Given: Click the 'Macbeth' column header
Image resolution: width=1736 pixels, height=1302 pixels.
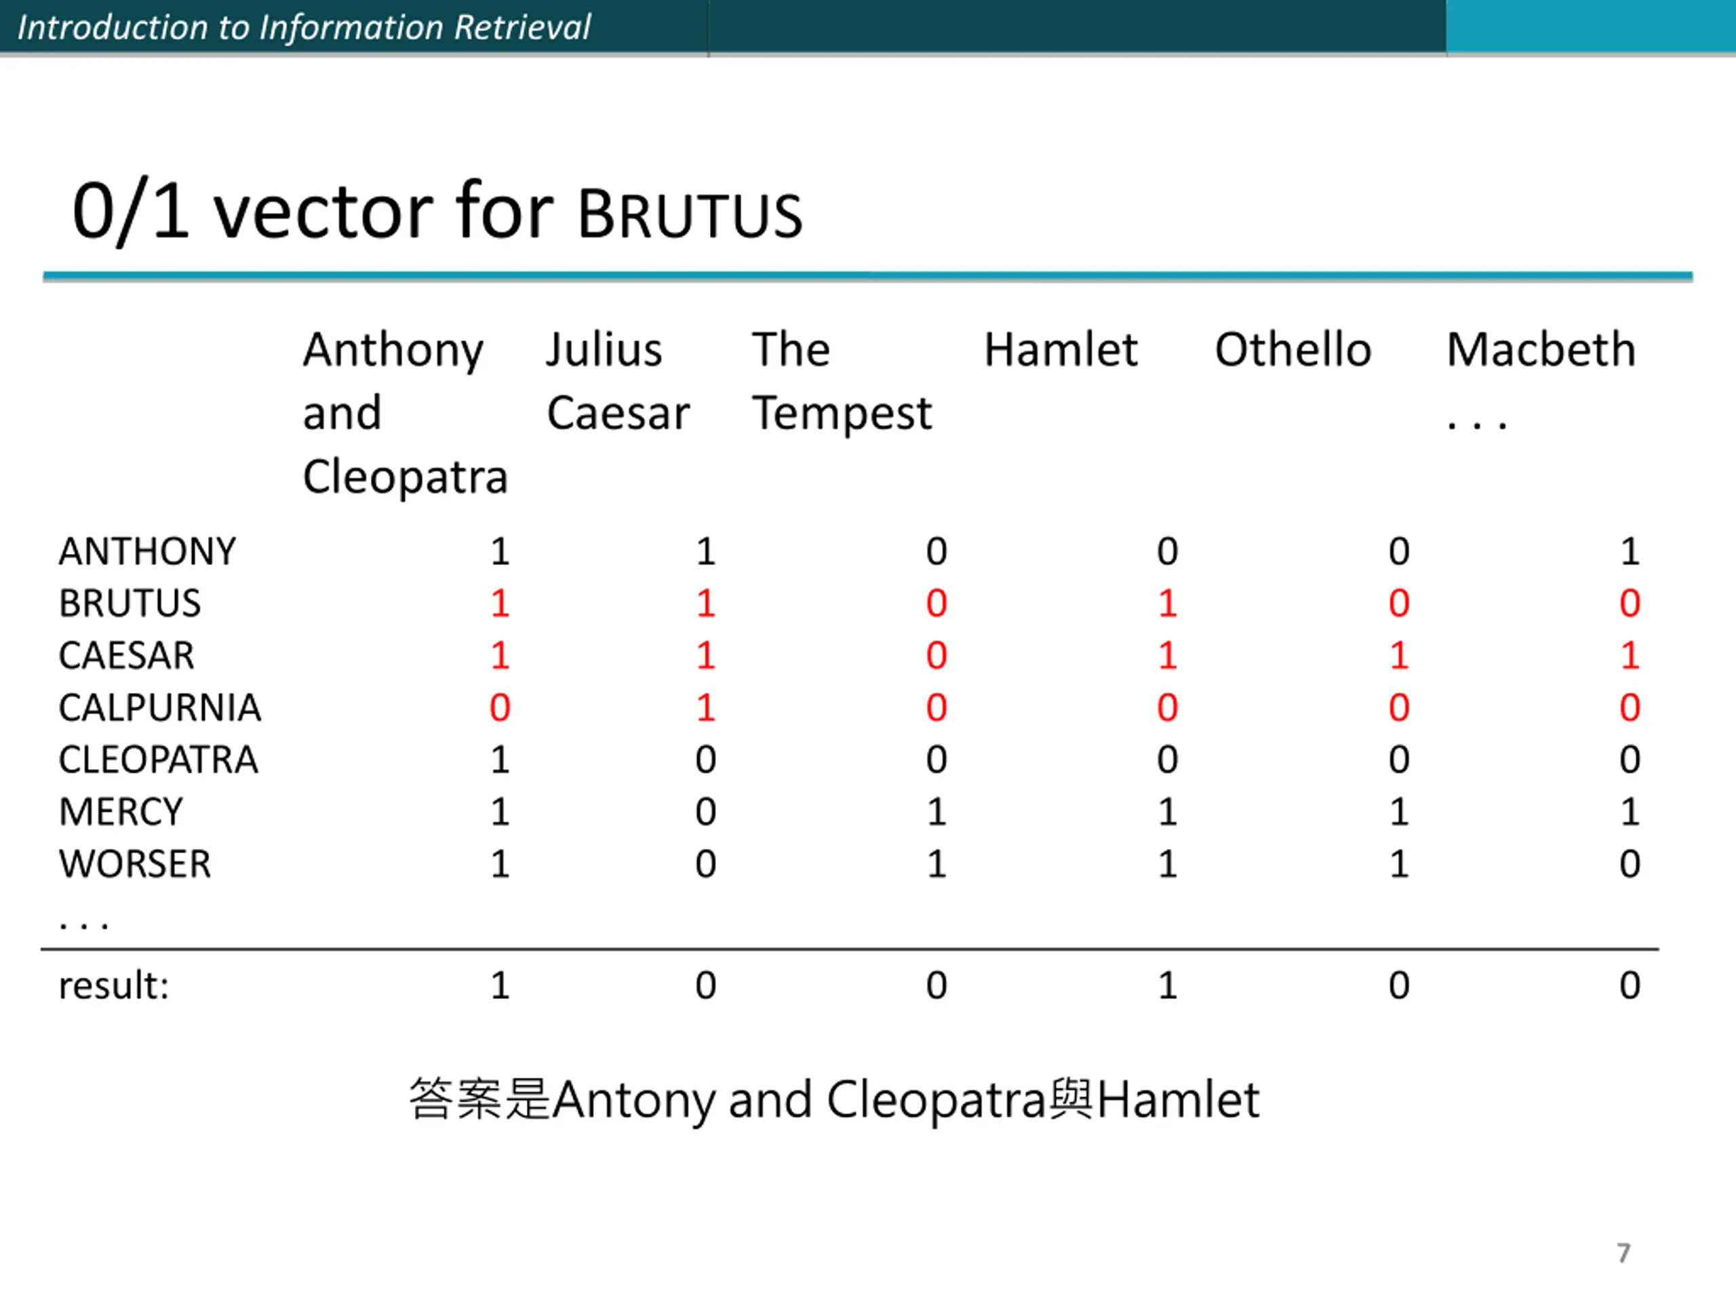Looking at the screenshot, I should (x=1541, y=349).
